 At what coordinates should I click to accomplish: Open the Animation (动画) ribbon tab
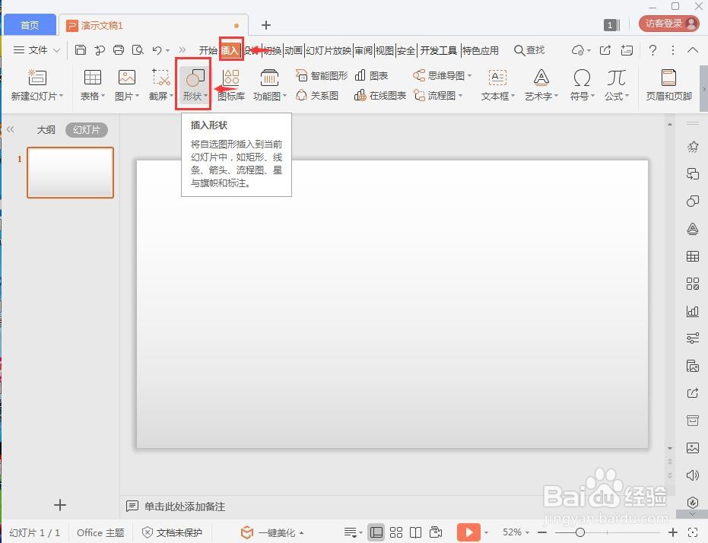pyautogui.click(x=294, y=50)
